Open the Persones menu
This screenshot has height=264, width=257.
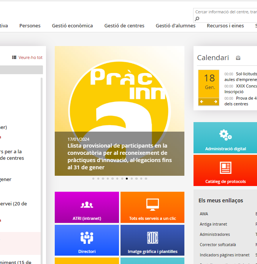30,26
